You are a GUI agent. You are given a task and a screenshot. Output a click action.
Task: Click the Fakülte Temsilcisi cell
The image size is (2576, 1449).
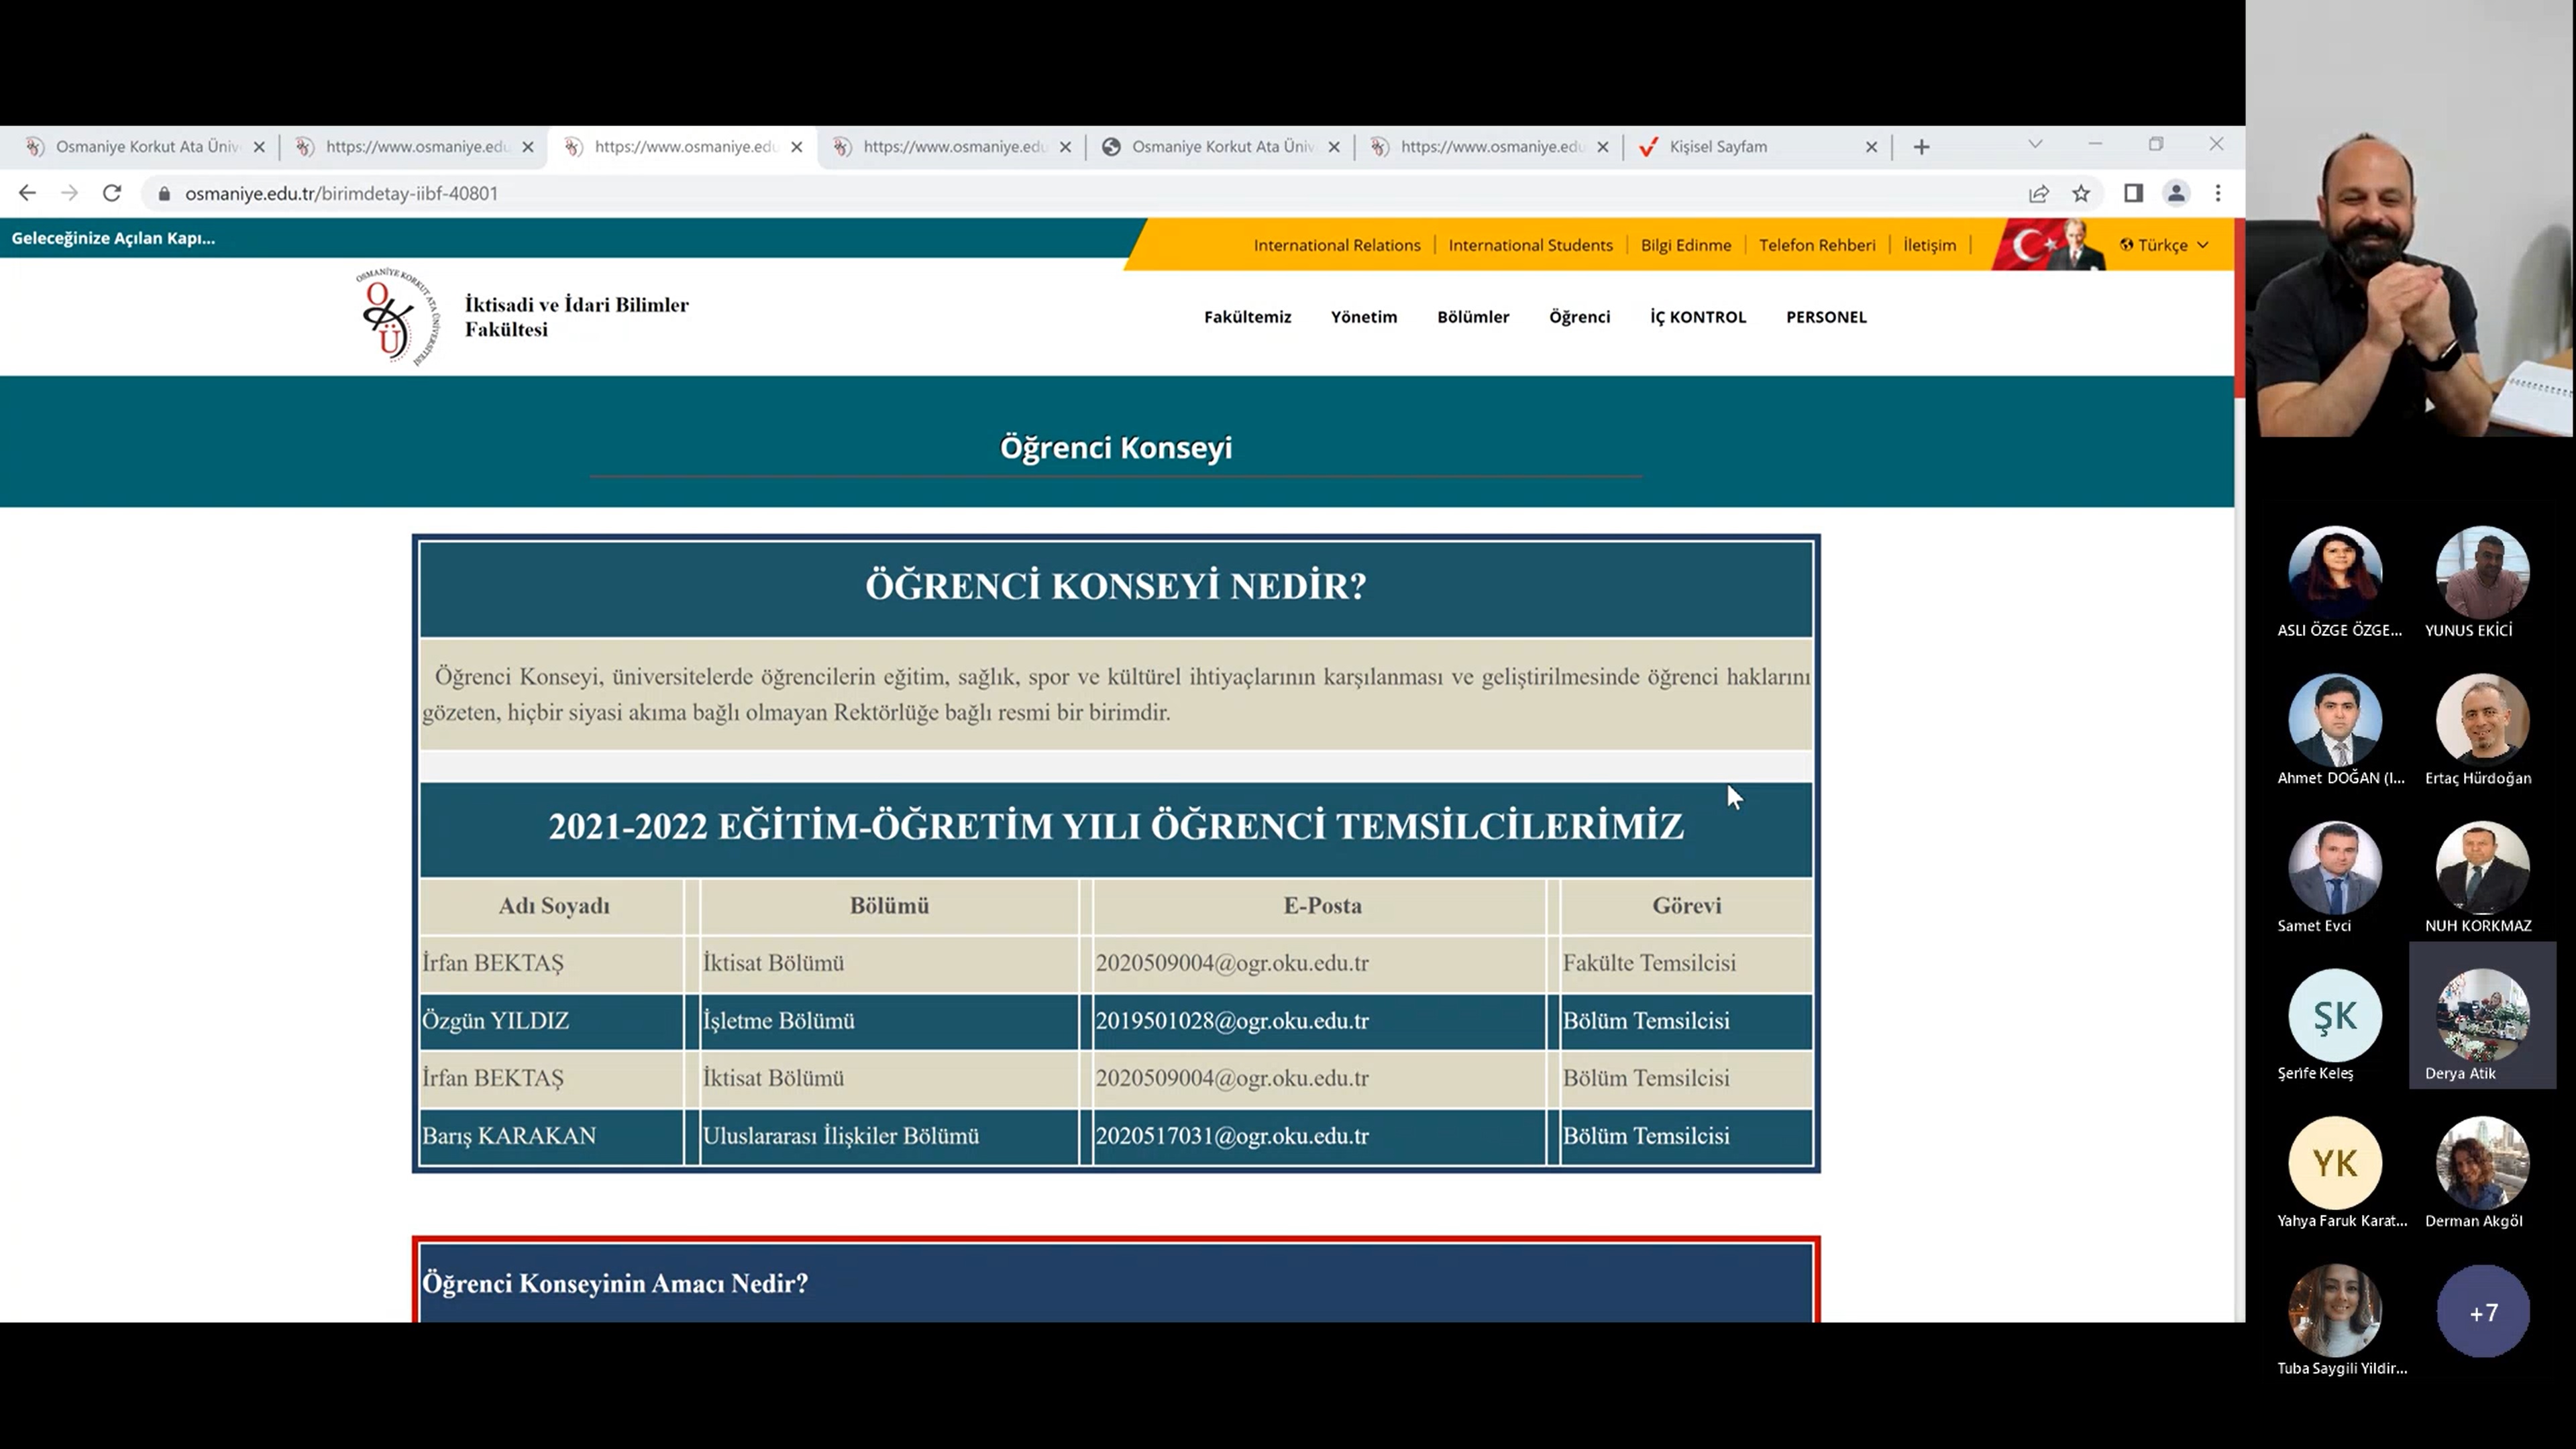tap(1686, 963)
